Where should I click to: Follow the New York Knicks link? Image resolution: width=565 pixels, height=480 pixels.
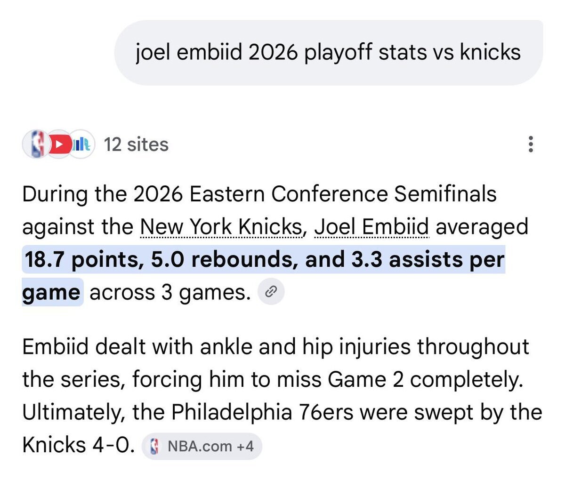221,227
